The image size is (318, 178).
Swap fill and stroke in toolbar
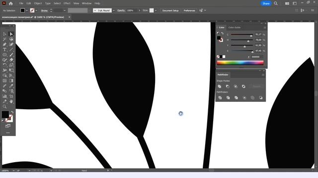(12, 112)
